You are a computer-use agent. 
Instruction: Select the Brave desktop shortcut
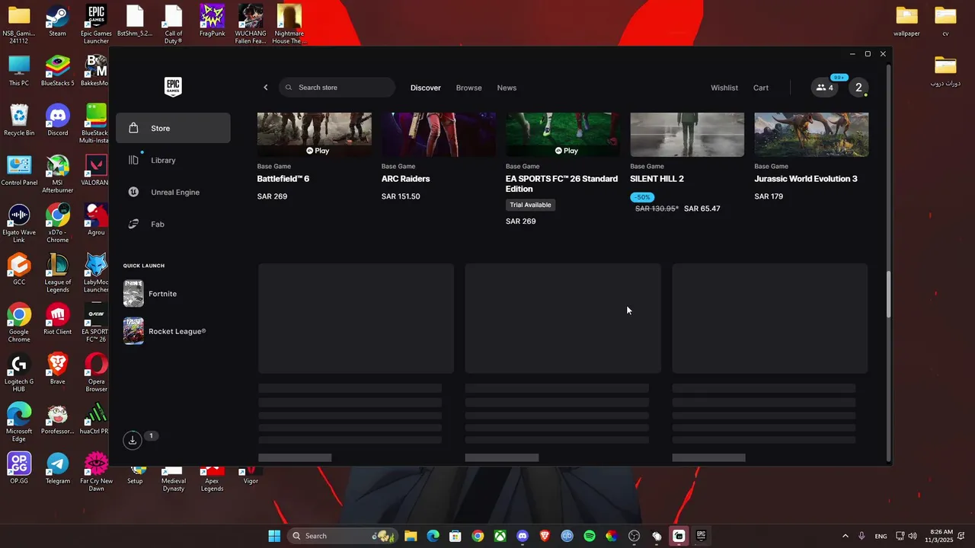tap(57, 368)
